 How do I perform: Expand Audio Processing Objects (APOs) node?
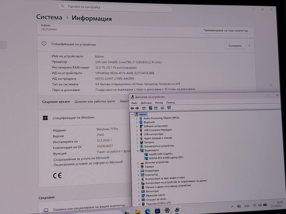click(136, 118)
